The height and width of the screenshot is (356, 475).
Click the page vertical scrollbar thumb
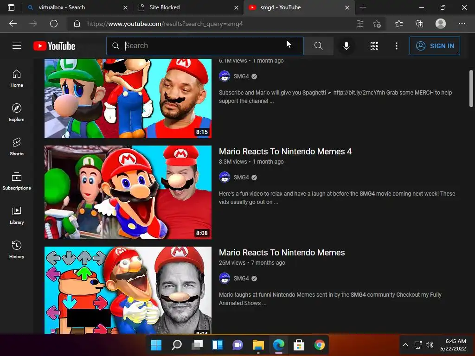pos(471,89)
